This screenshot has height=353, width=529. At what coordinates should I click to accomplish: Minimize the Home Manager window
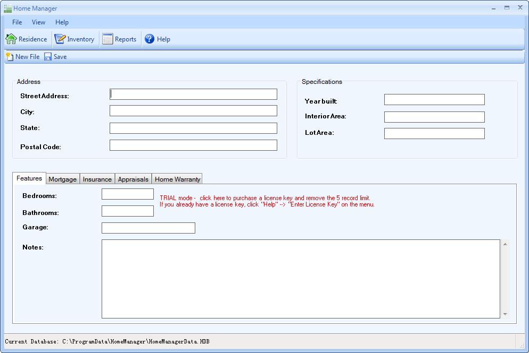493,8
